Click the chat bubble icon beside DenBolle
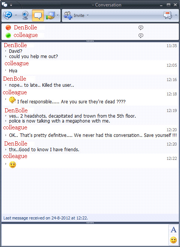This screenshot has height=247, width=180. point(141,28)
